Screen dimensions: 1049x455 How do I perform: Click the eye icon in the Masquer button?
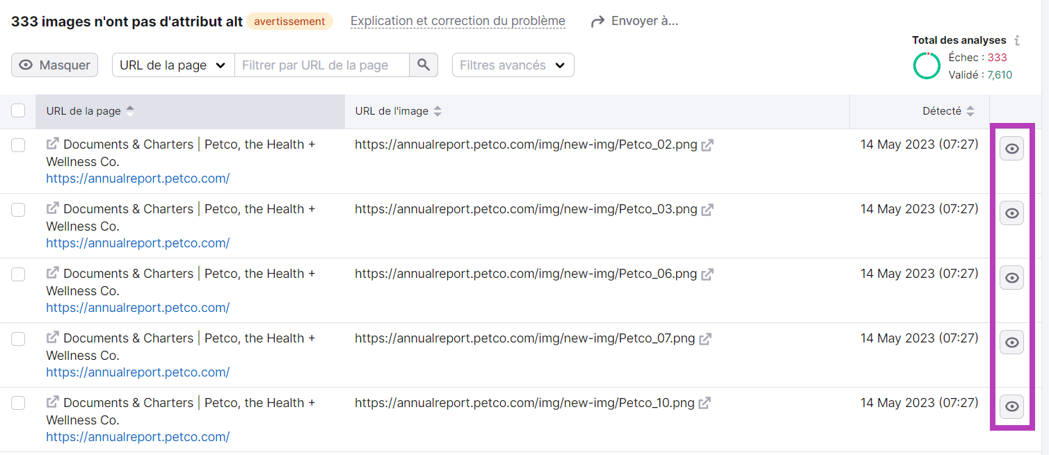(24, 65)
